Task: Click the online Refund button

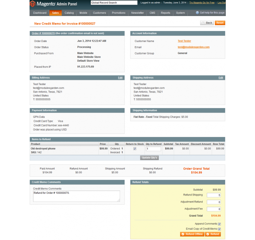Action: [x=213, y=234]
